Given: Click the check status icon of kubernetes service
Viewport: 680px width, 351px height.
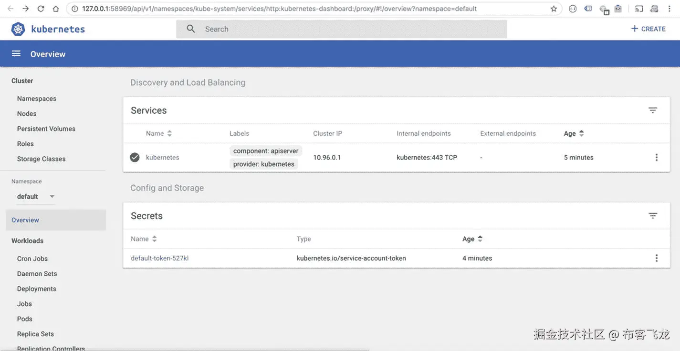Looking at the screenshot, I should [x=135, y=157].
